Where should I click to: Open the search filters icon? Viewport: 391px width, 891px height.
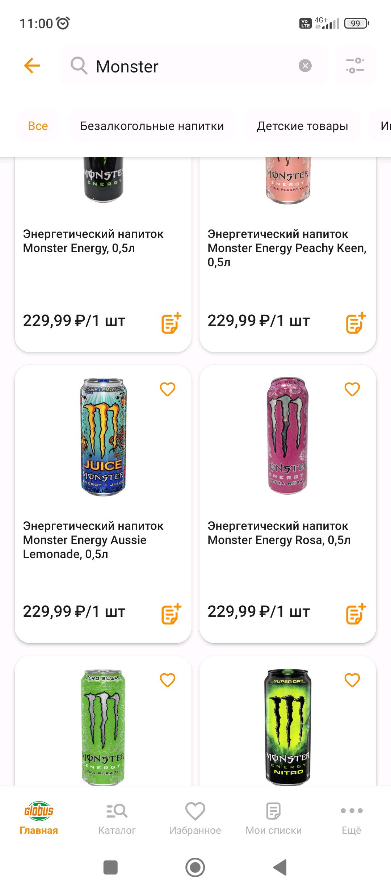[x=355, y=66]
